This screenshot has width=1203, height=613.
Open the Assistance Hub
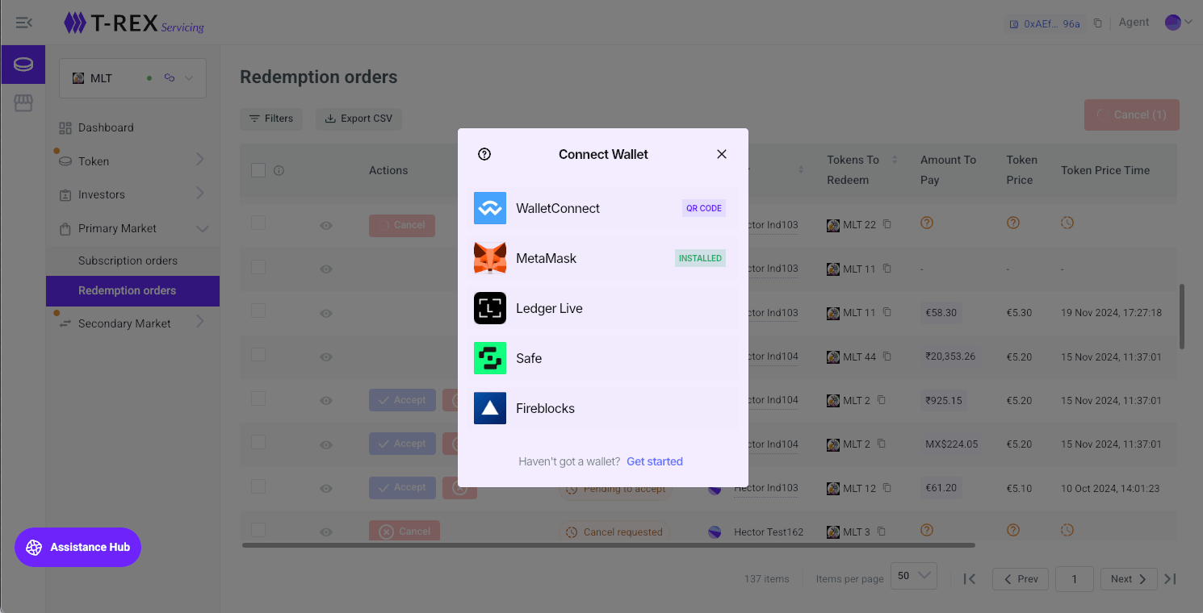point(78,547)
